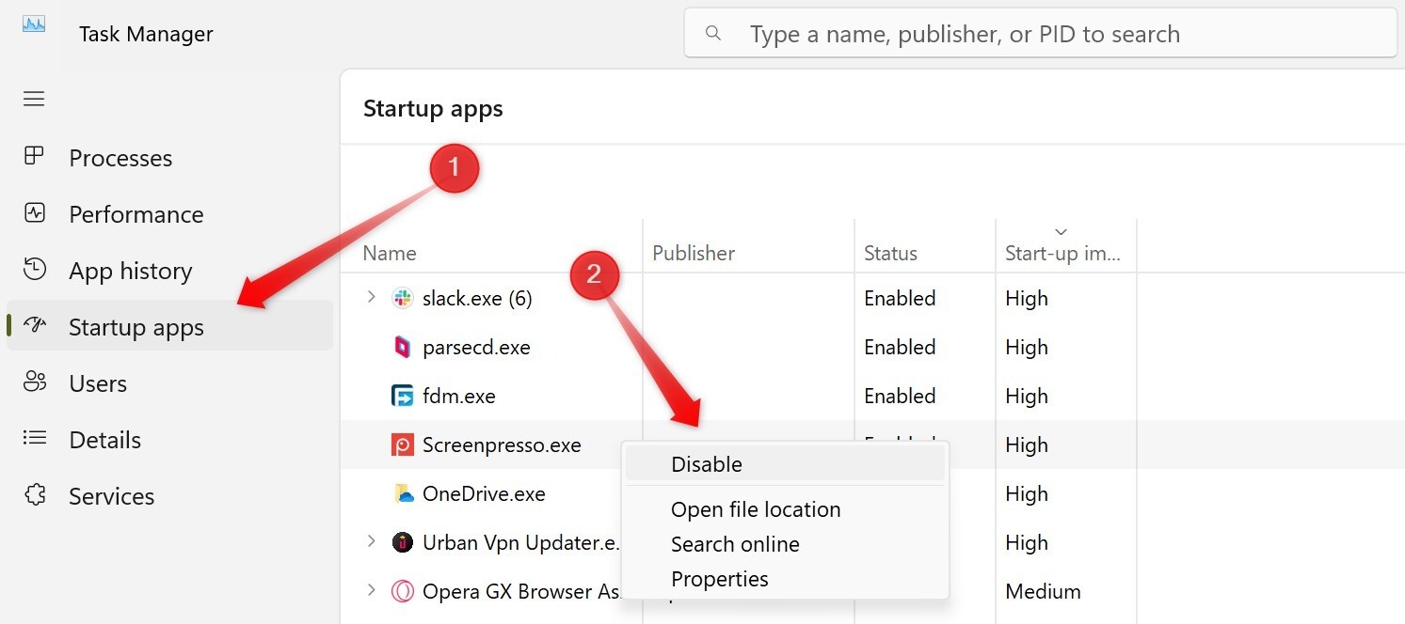Open the Performance page
The height and width of the screenshot is (624, 1405).
point(136,214)
